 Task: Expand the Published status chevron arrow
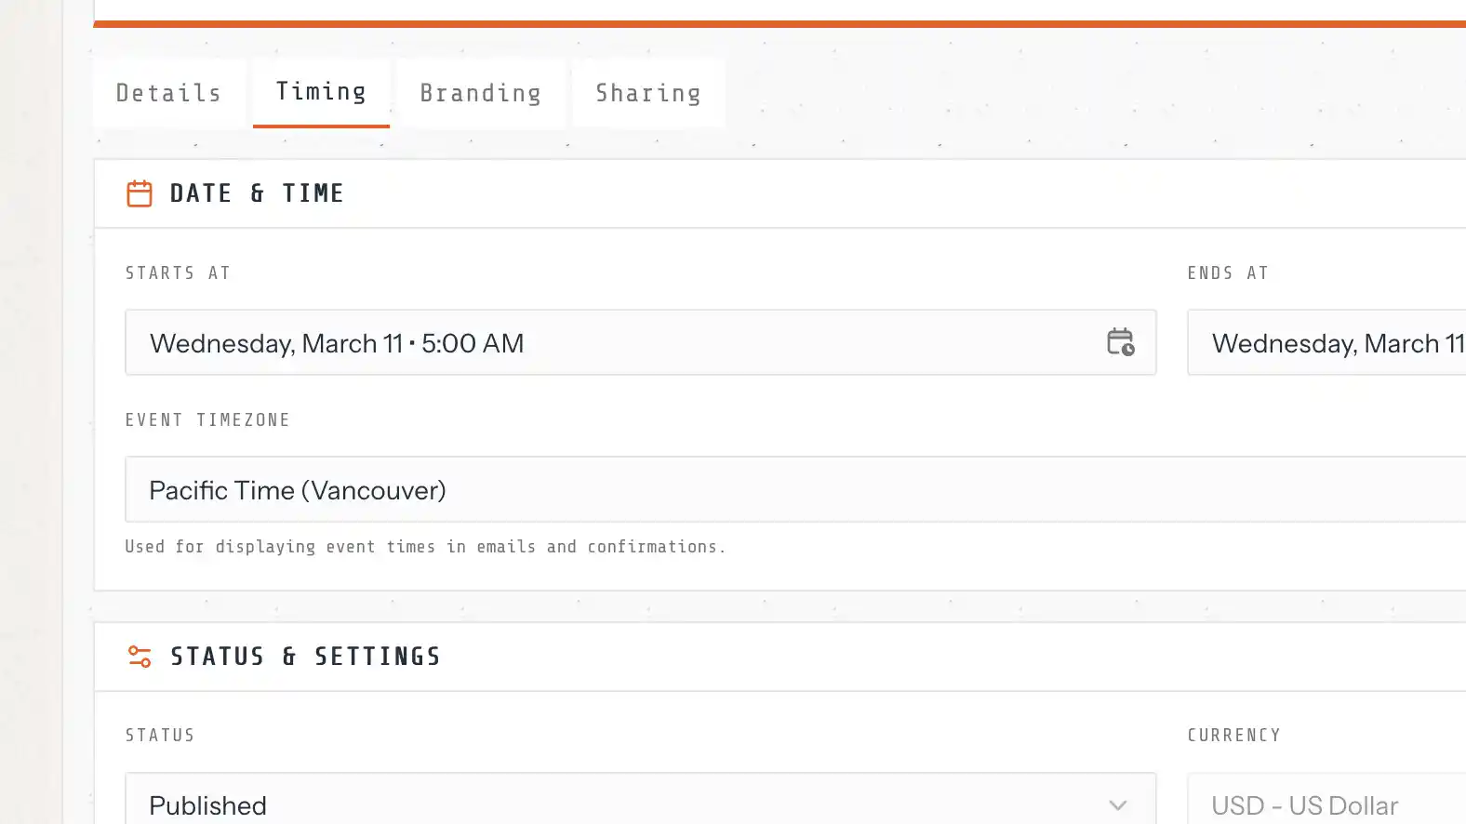[1118, 804]
